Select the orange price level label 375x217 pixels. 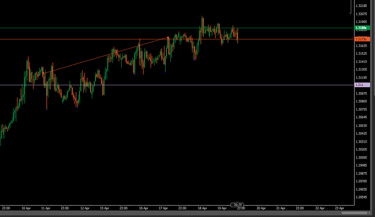pos(362,39)
